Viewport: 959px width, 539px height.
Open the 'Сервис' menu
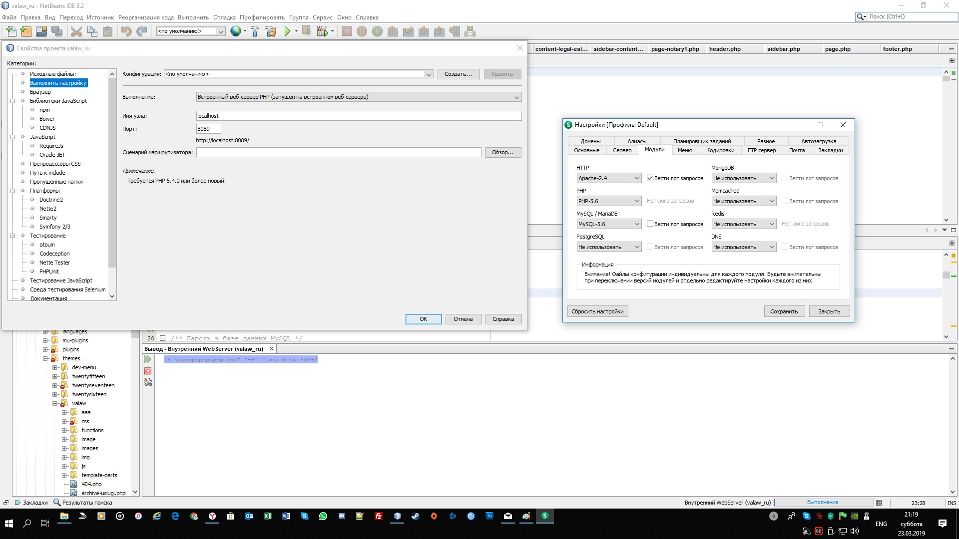[323, 17]
